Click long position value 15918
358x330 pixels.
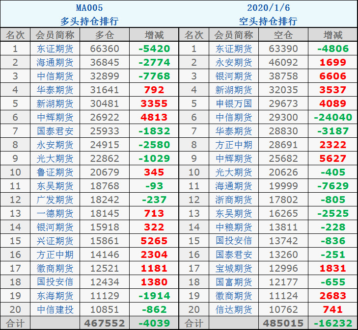105,227
